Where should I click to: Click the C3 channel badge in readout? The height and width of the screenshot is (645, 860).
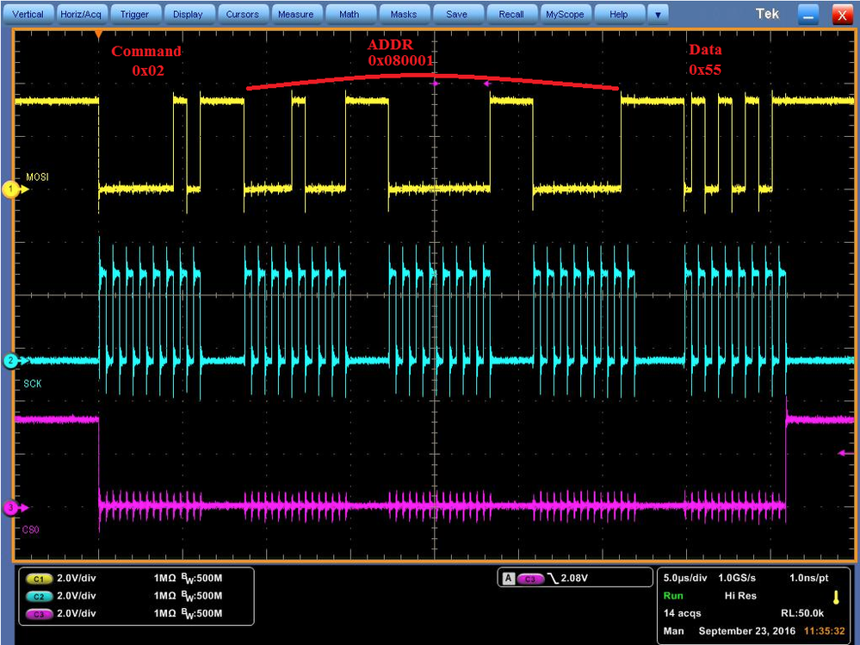39,614
